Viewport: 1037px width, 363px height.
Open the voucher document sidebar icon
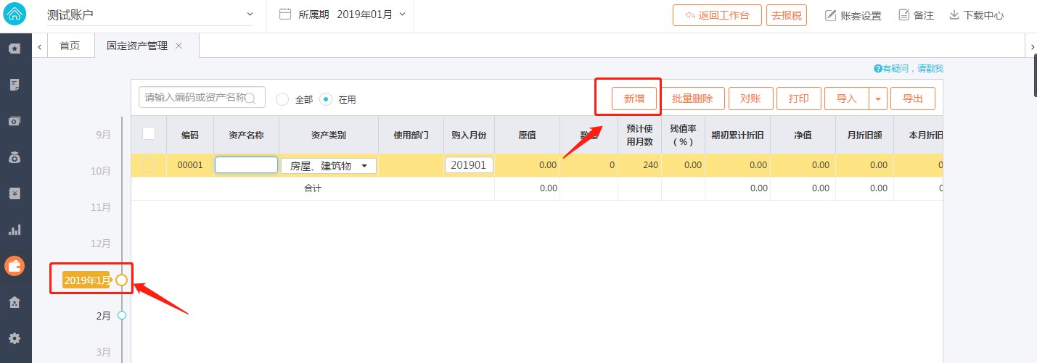point(15,85)
